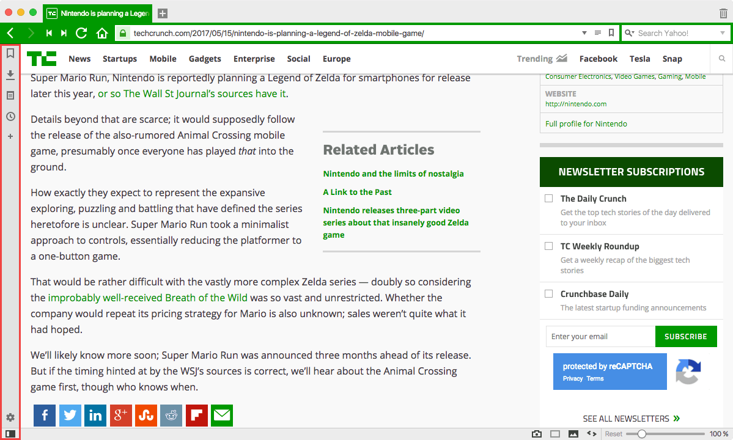Share article on Flipboard
The image size is (733, 440).
197,415
